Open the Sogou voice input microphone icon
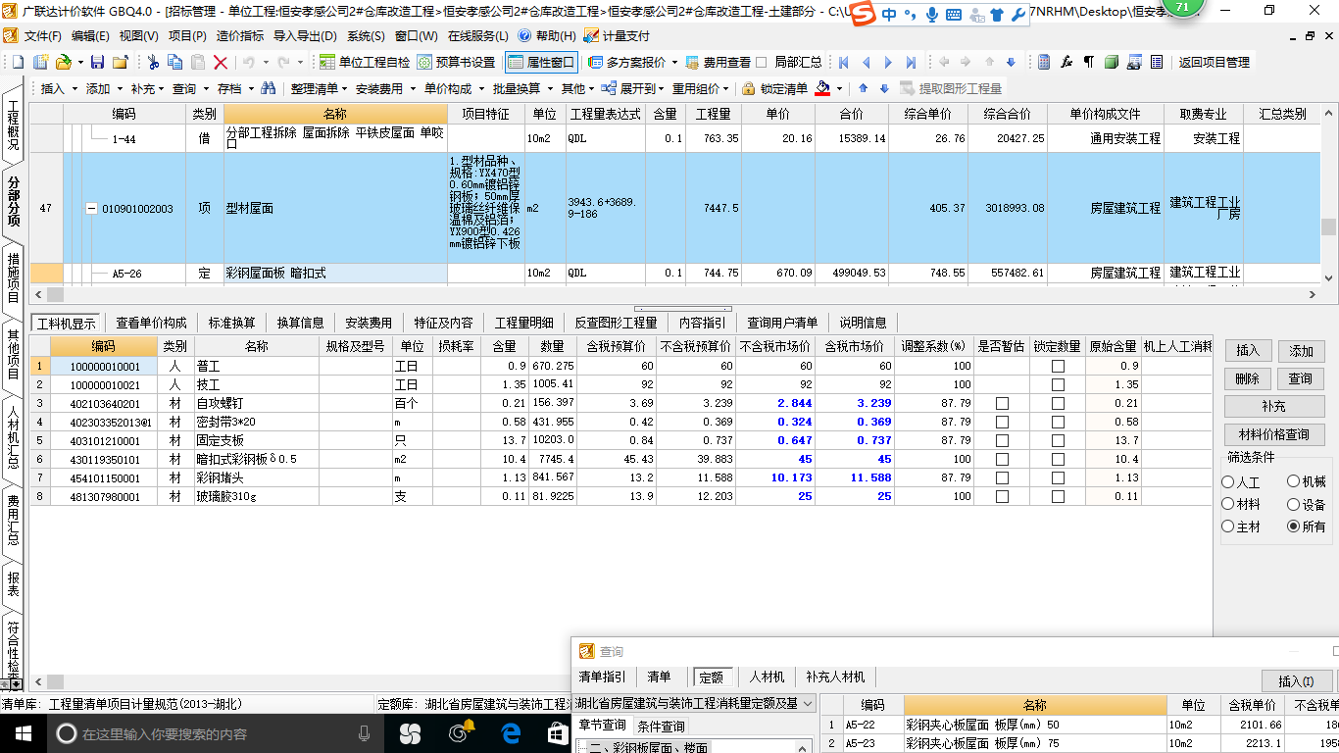Image resolution: width=1339 pixels, height=753 pixels. pyautogui.click(x=930, y=15)
